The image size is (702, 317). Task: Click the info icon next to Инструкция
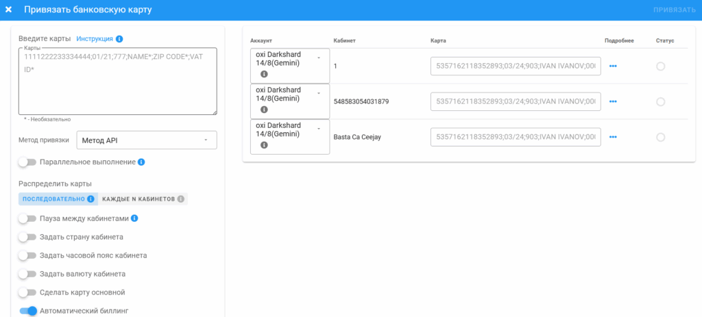tap(119, 39)
